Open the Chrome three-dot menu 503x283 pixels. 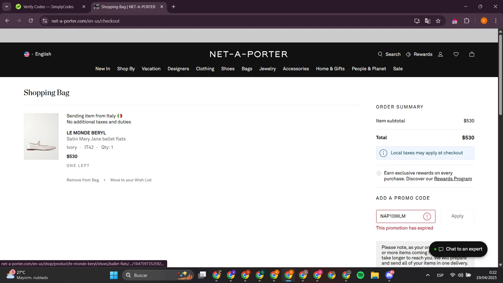point(496,21)
